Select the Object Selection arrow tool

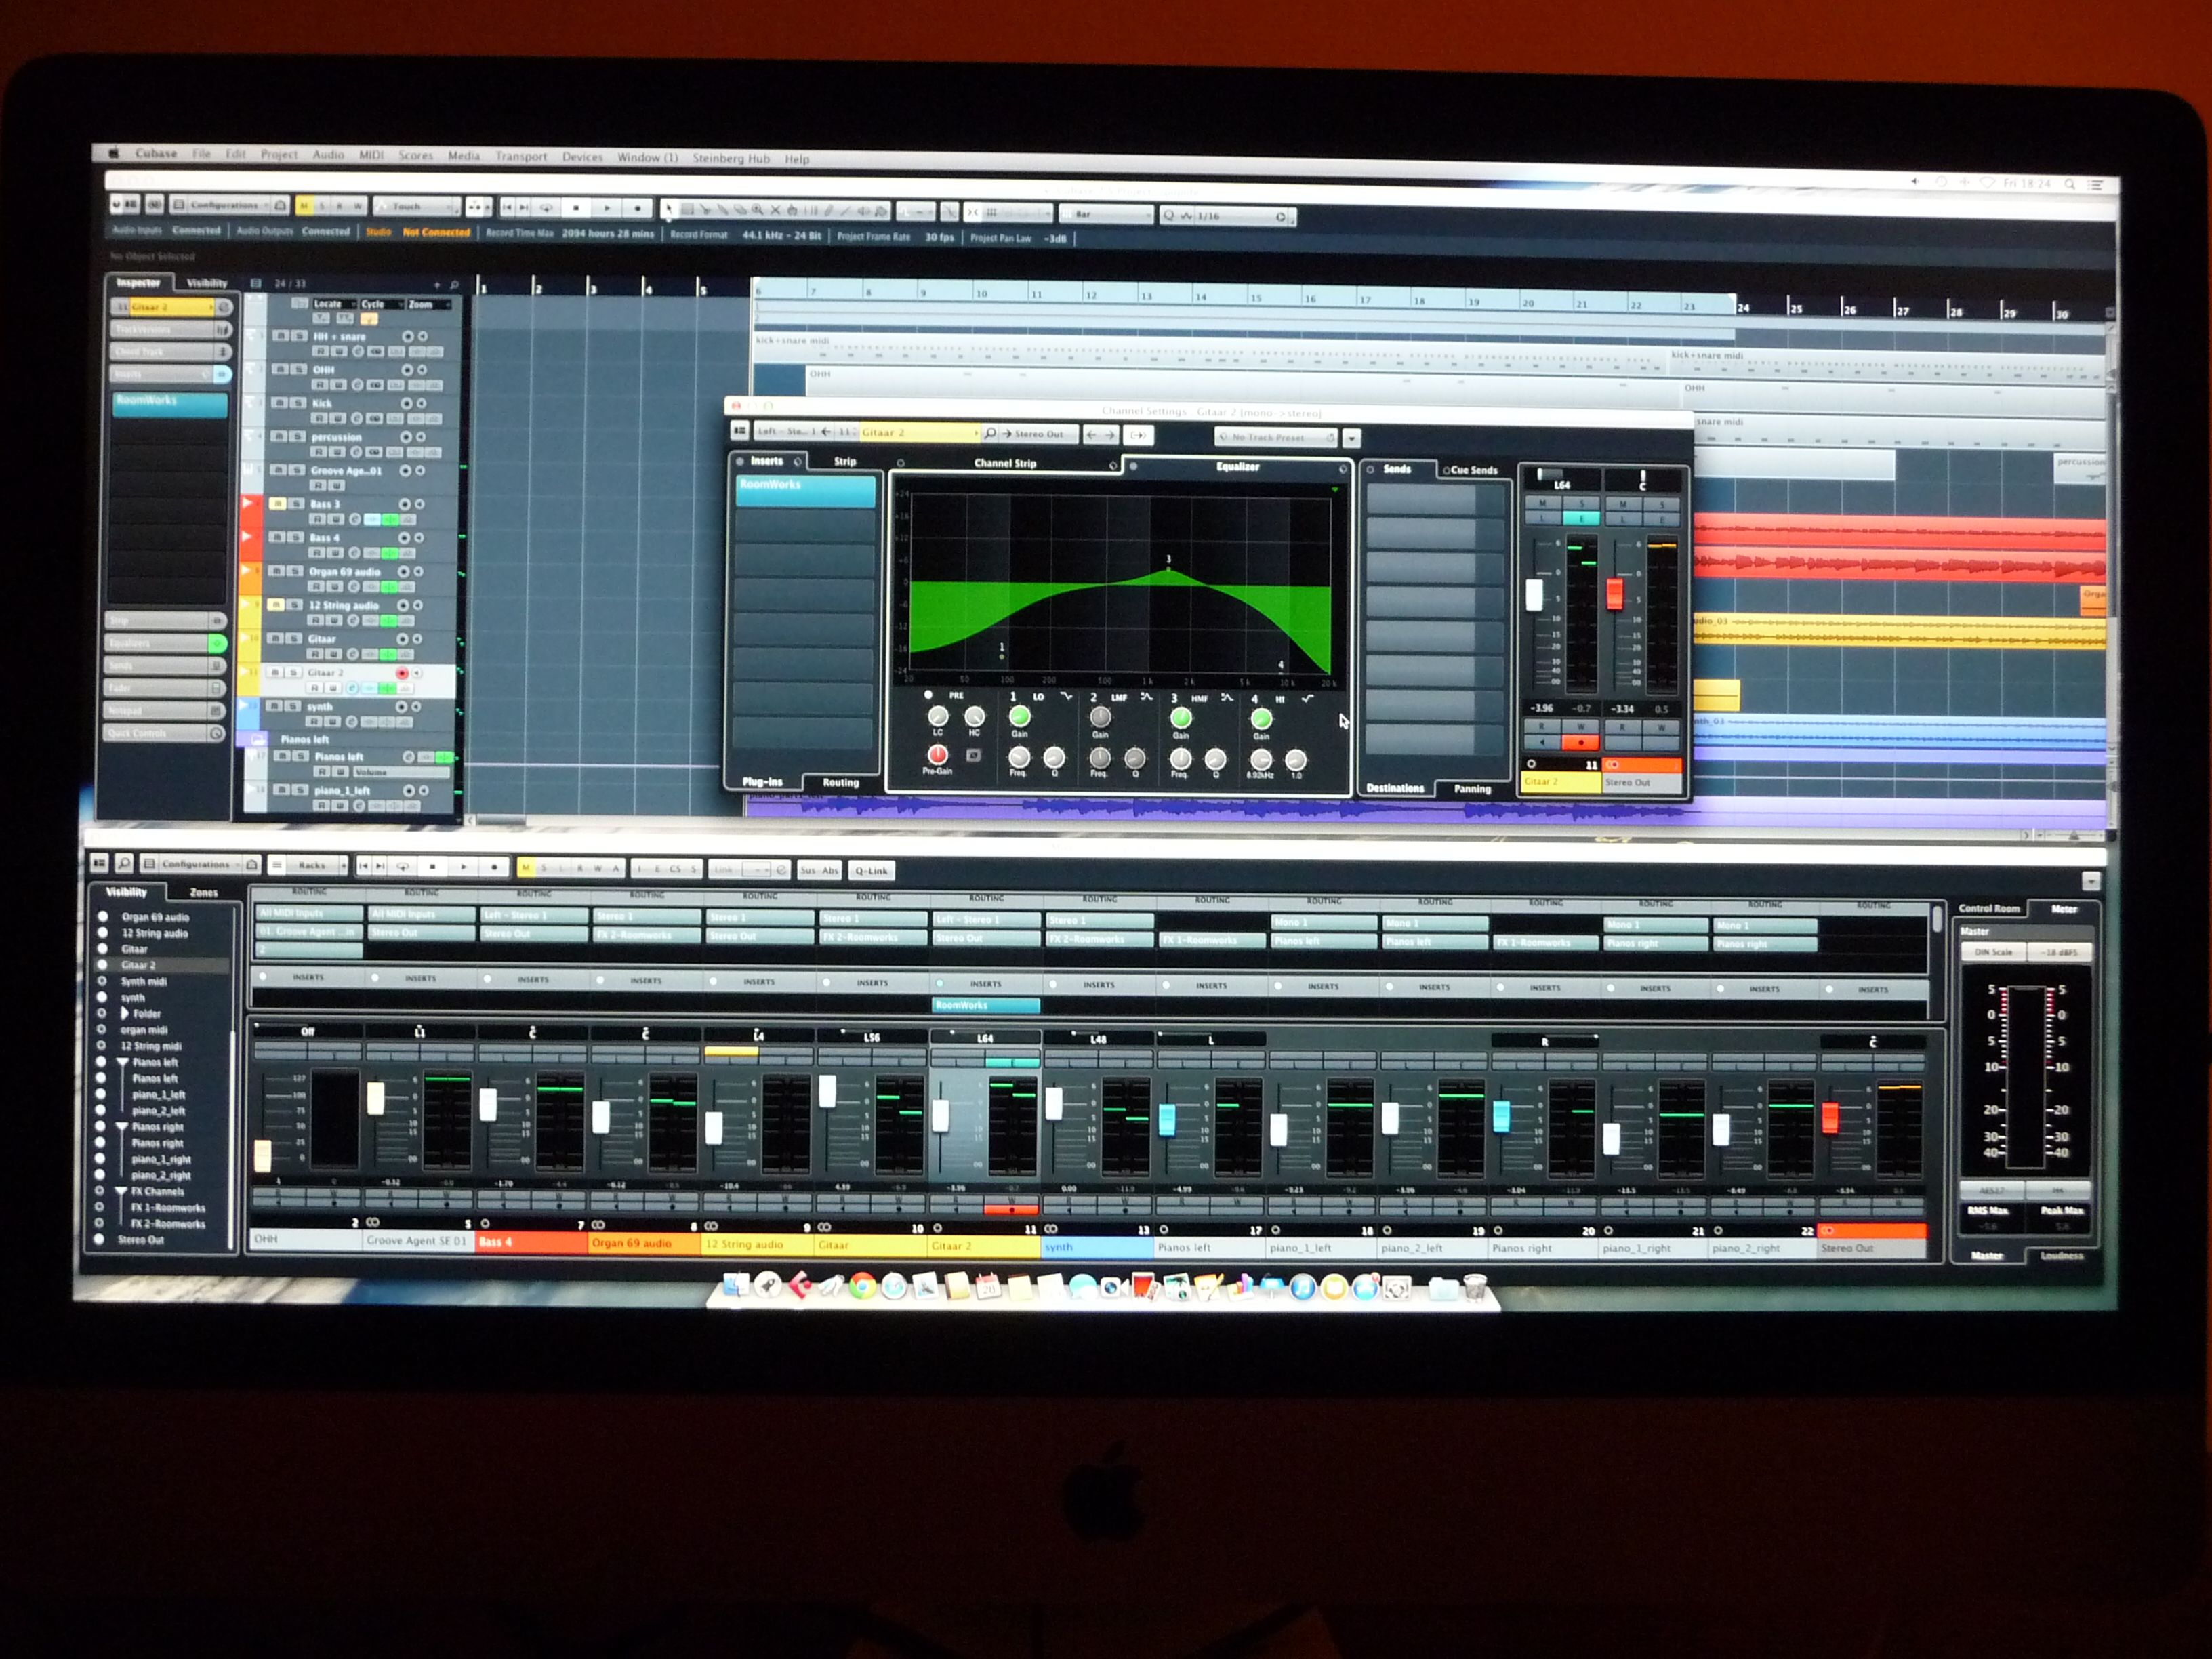pyautogui.click(x=669, y=209)
